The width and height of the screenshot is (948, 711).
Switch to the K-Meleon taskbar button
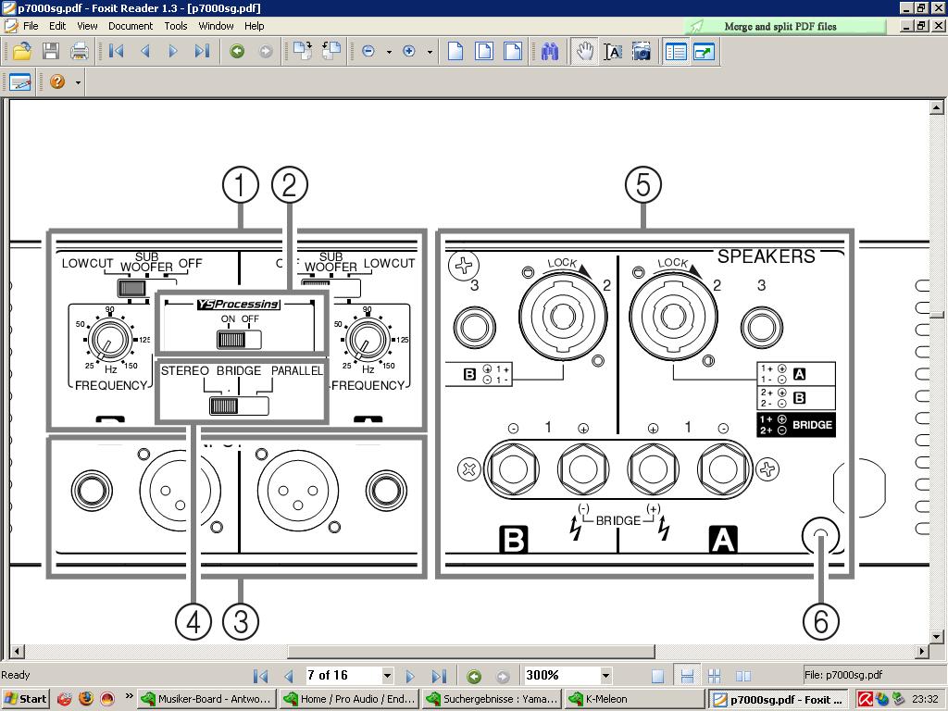coord(634,700)
